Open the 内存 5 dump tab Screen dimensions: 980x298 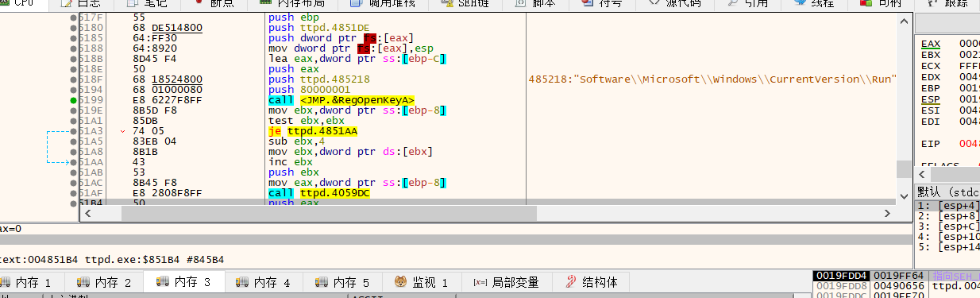coord(342,282)
